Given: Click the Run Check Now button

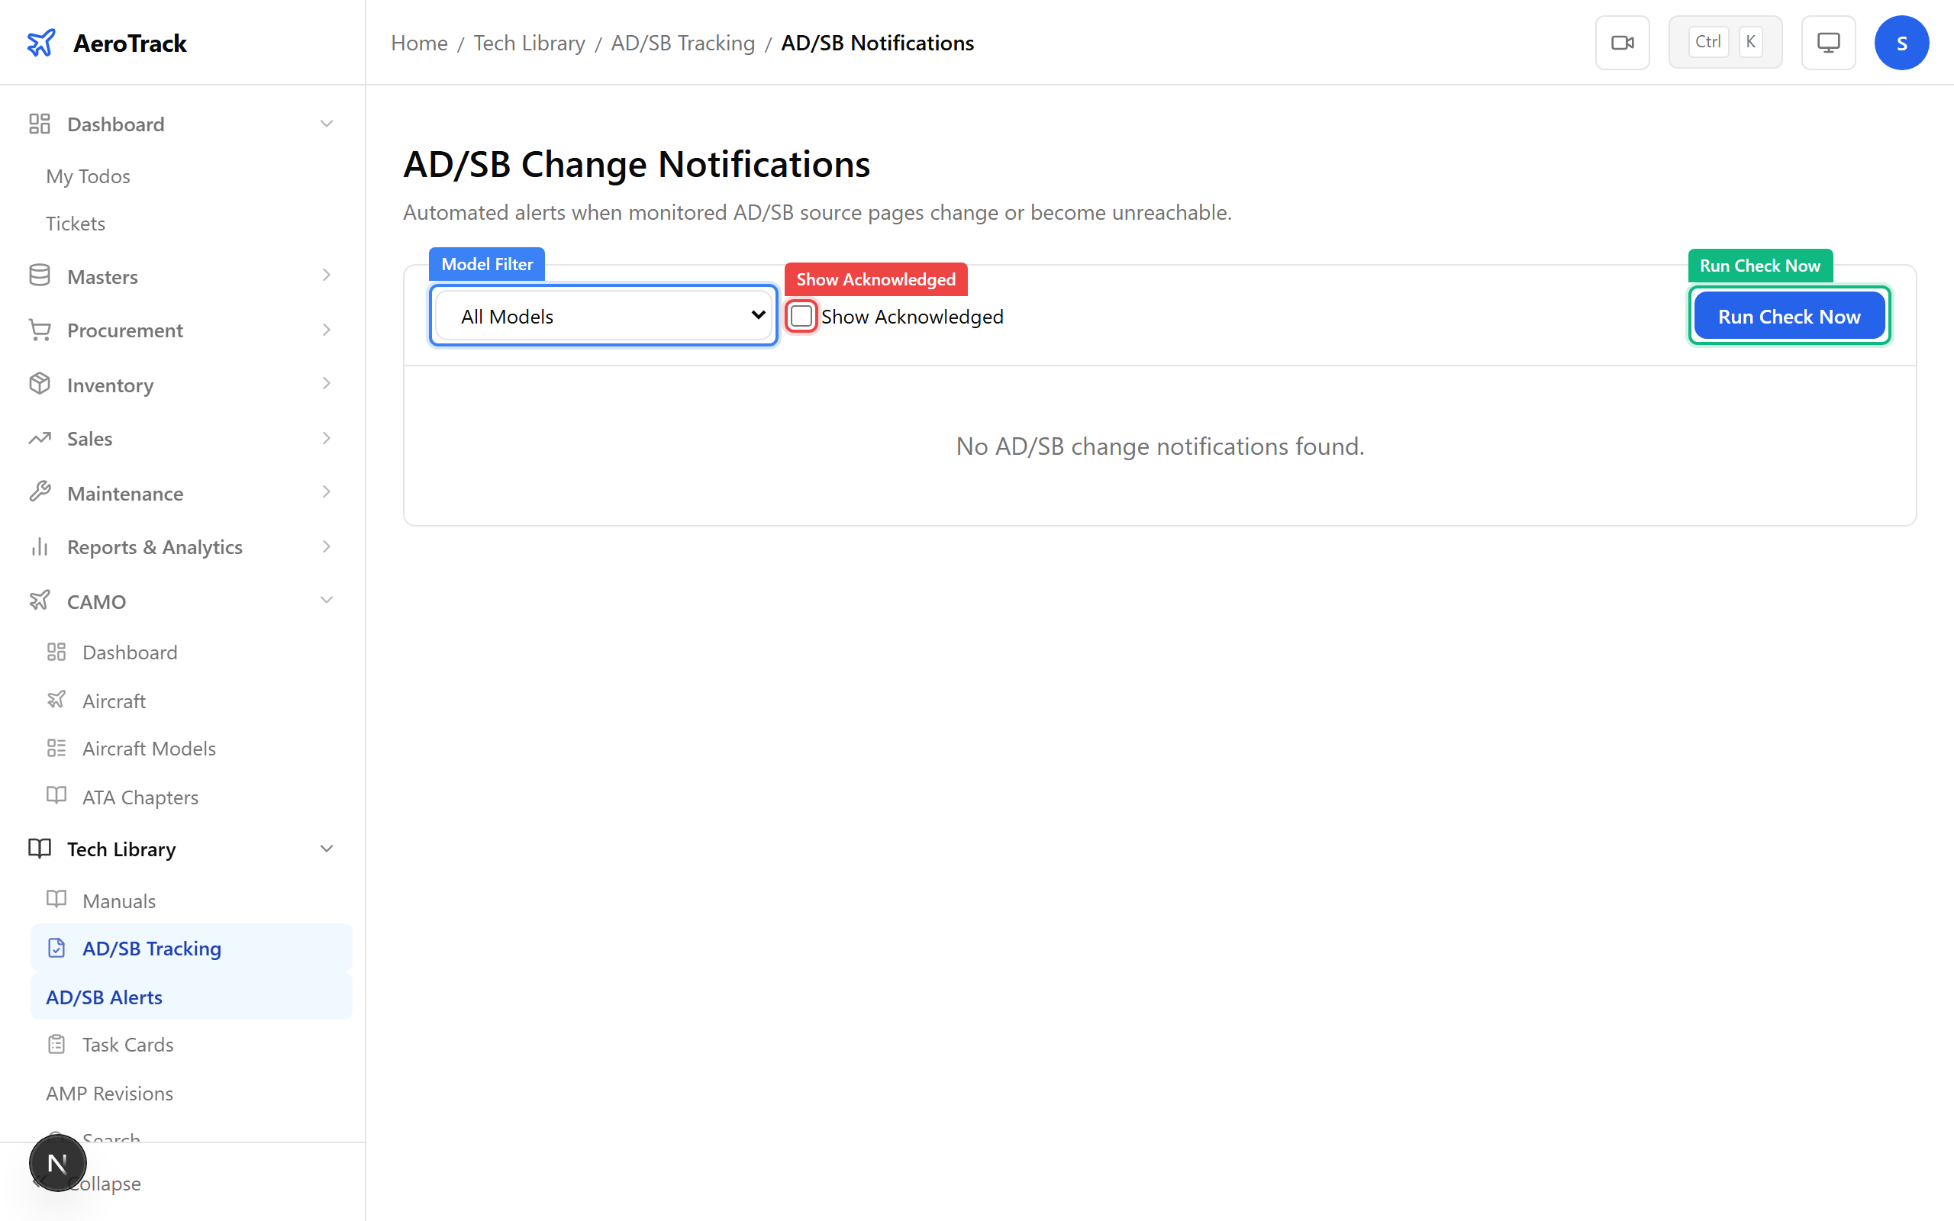Looking at the screenshot, I should tap(1788, 315).
